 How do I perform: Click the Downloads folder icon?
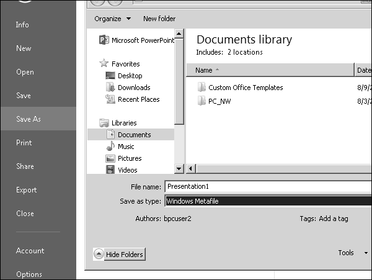(x=110, y=87)
